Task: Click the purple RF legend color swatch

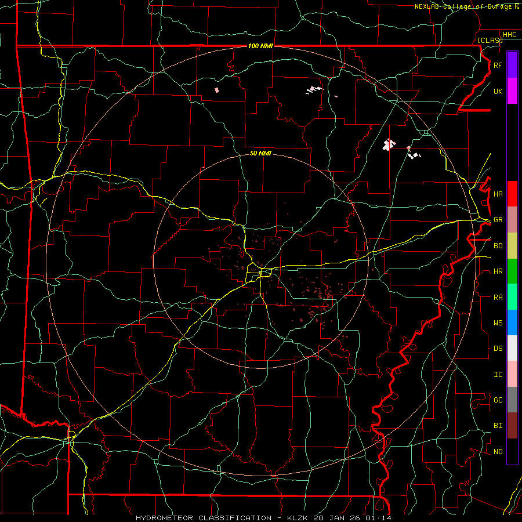Action: (512, 65)
